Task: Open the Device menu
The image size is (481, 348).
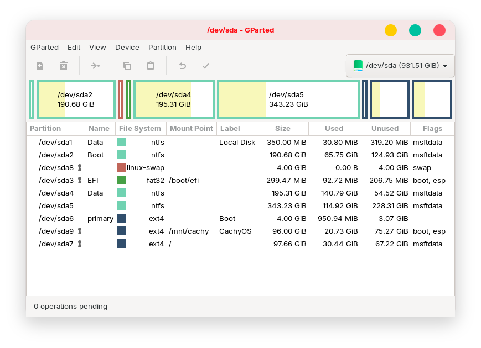Action: point(127,48)
